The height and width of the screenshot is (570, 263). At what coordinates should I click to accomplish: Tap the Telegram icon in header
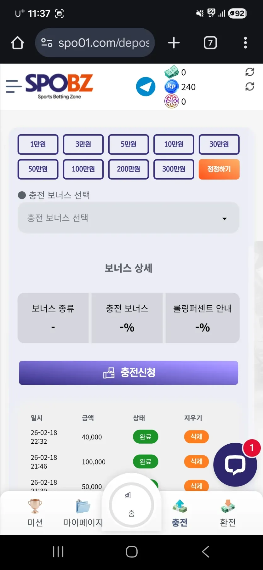coord(146,87)
